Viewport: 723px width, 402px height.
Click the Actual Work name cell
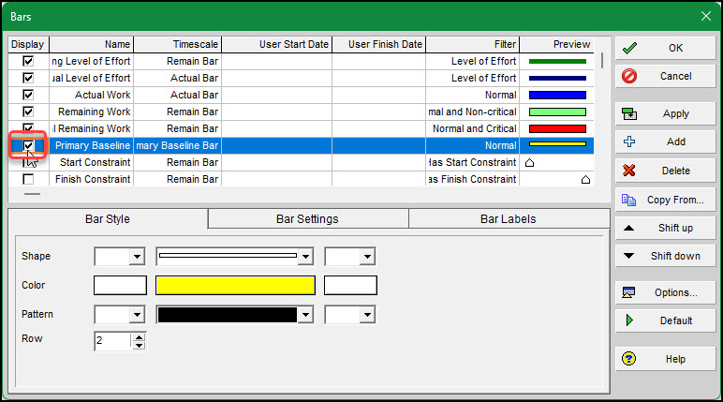[91, 95]
